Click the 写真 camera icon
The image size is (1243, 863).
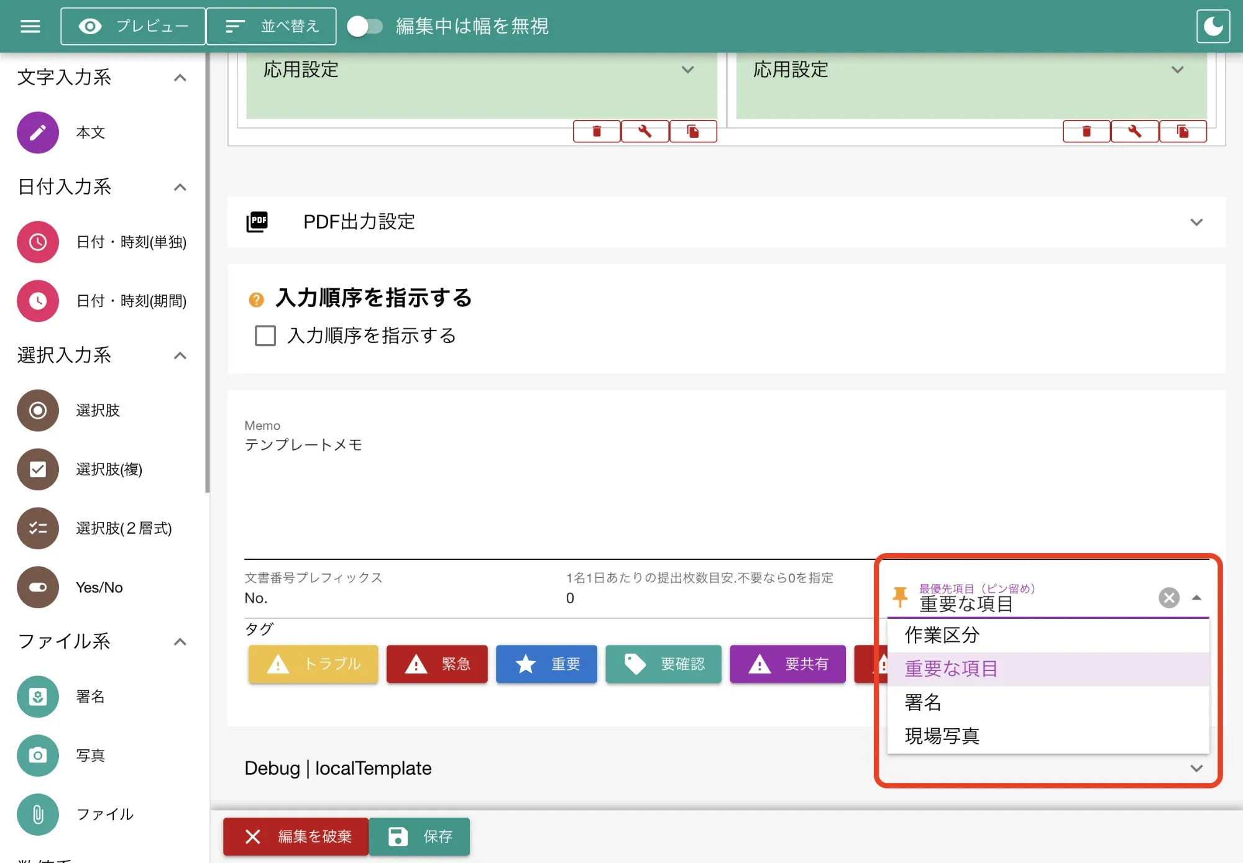[x=38, y=756]
